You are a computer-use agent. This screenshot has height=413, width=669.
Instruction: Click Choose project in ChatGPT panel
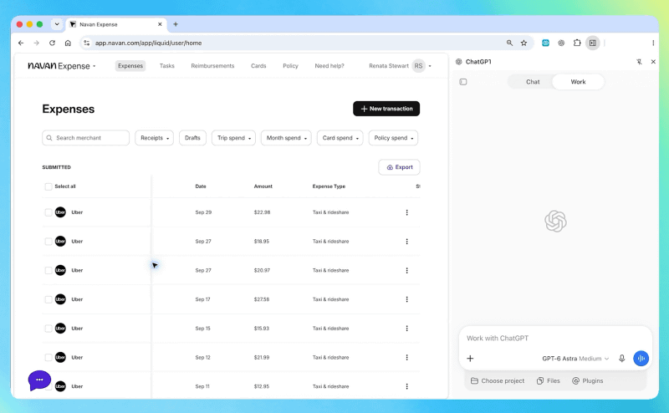coord(498,380)
